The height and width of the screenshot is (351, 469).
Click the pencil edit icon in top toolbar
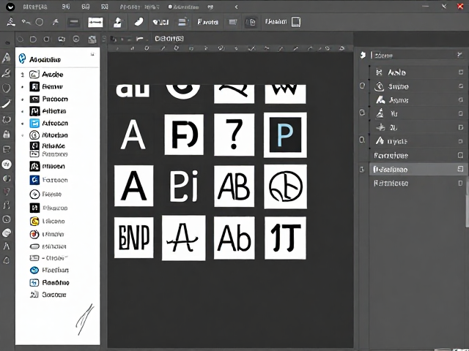(x=117, y=23)
